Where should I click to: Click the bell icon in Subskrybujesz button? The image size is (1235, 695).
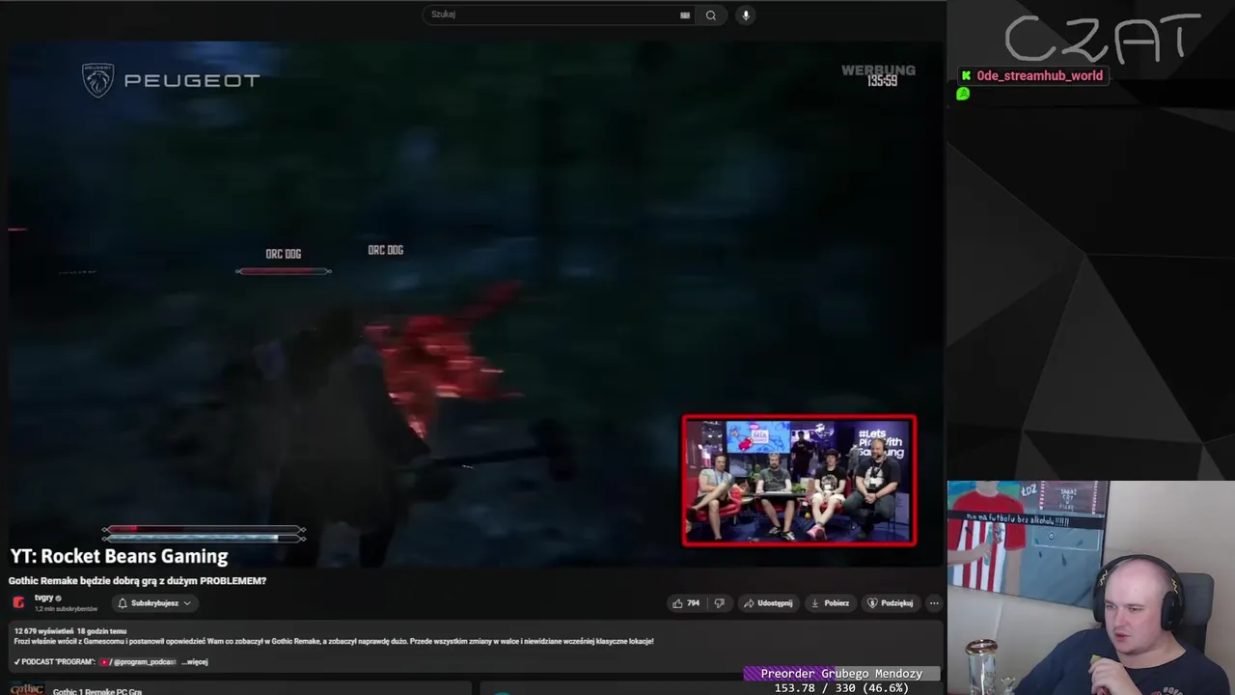(123, 603)
